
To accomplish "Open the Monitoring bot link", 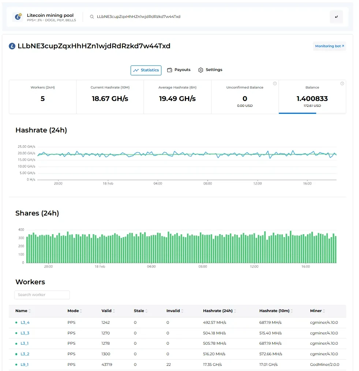I will click(329, 46).
